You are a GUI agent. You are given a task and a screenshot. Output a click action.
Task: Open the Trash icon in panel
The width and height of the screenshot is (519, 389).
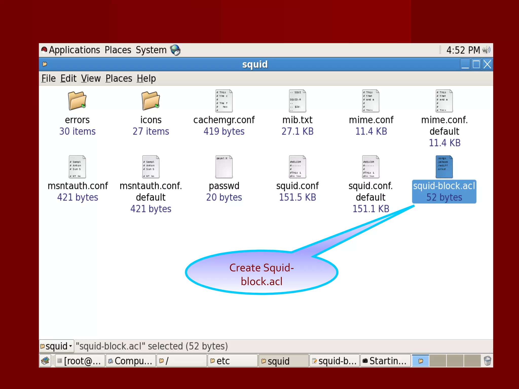pyautogui.click(x=487, y=361)
